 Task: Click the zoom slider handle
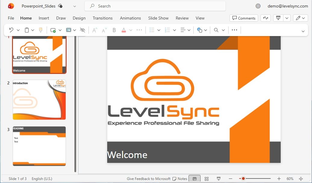tap(243, 178)
